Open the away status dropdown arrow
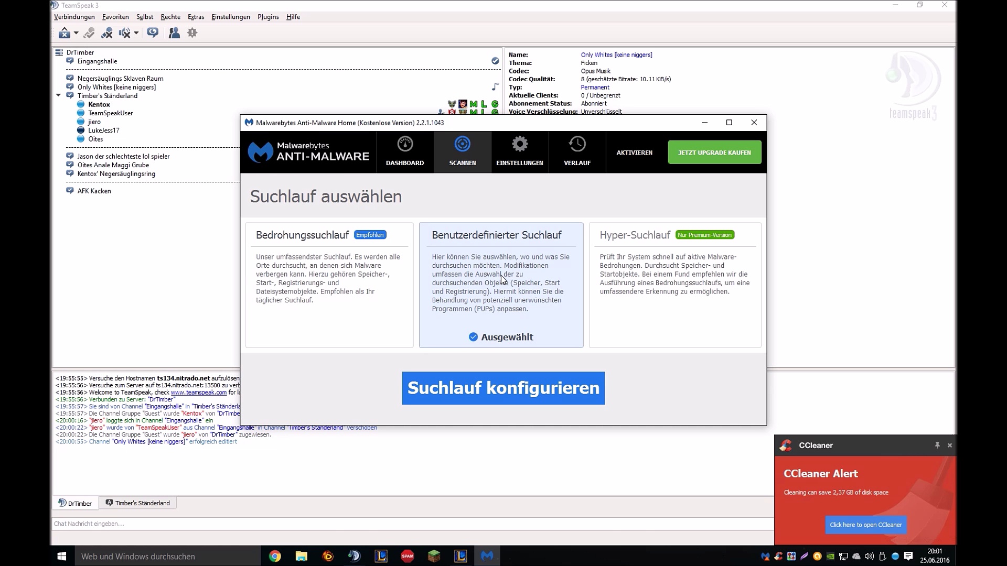This screenshot has height=566, width=1007. [76, 33]
